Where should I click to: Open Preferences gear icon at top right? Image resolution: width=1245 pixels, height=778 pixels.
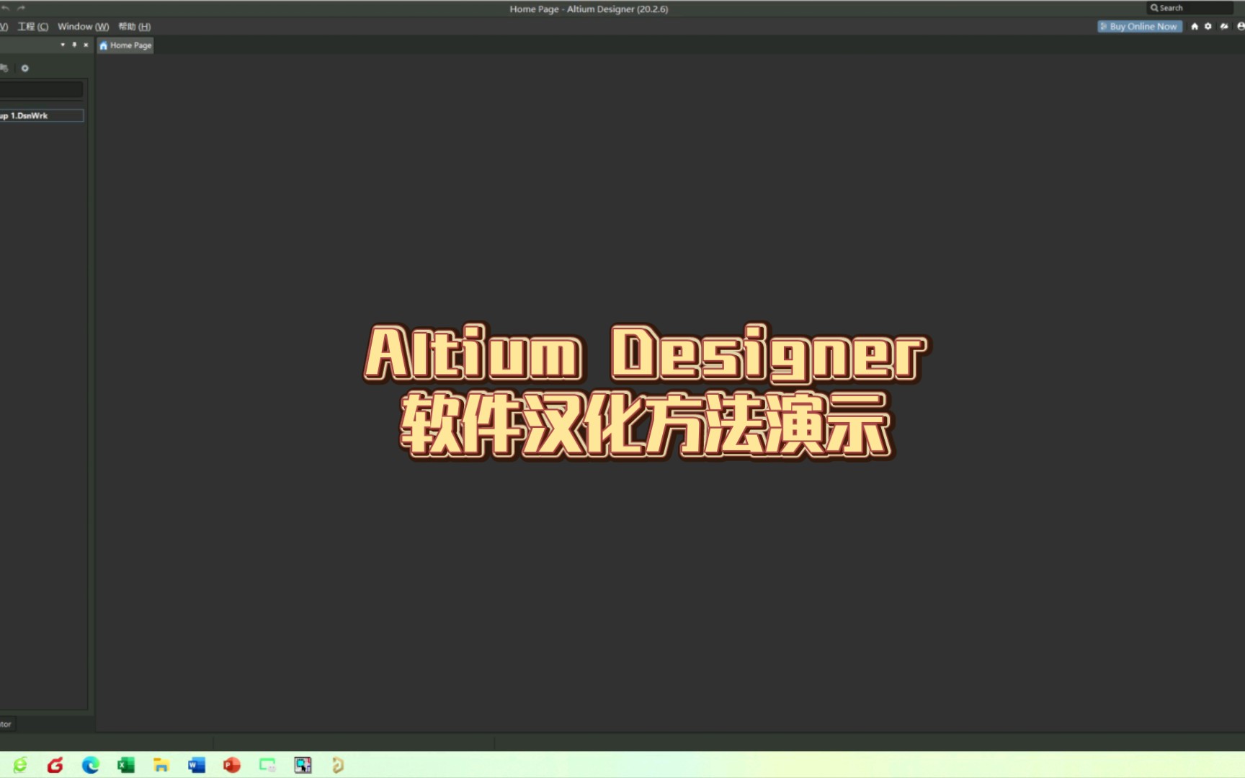(x=1208, y=27)
